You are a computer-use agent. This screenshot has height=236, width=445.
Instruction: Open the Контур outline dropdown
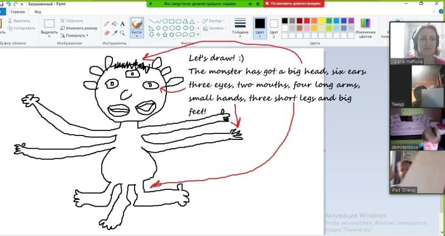pos(213,21)
